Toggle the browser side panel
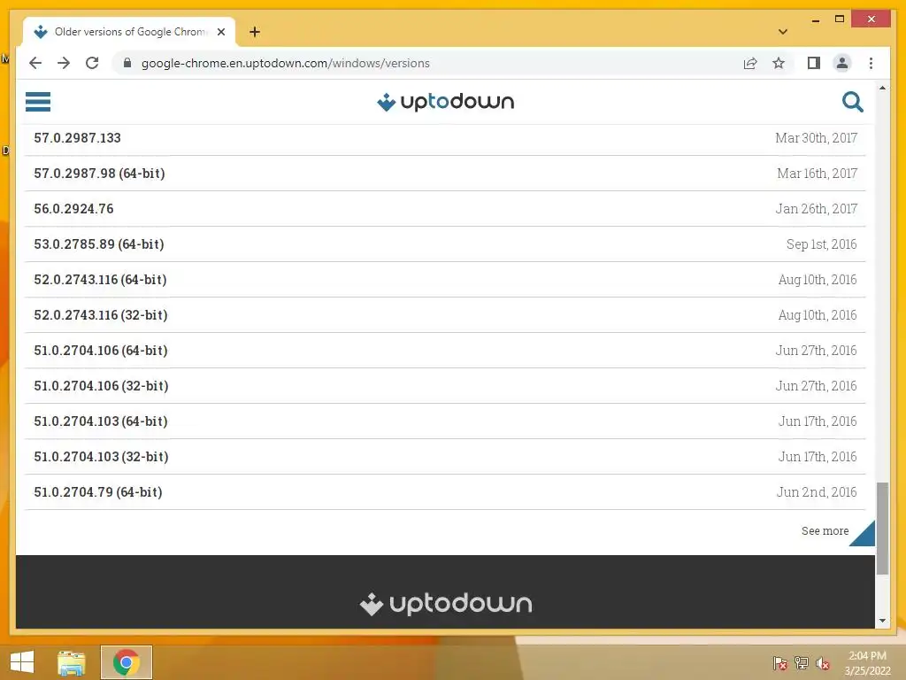Screen dimensions: 906x680 pos(814,63)
